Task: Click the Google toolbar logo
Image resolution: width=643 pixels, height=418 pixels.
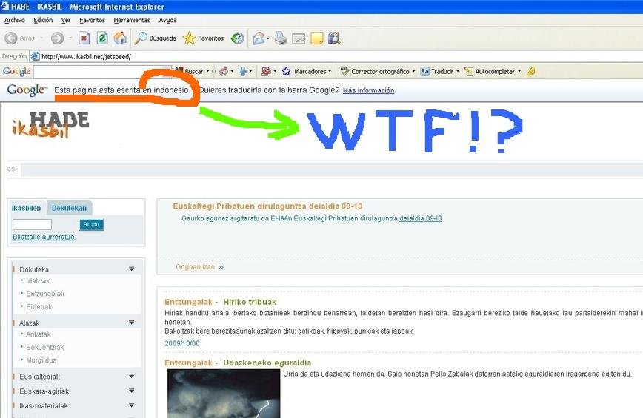Action: pyautogui.click(x=16, y=71)
